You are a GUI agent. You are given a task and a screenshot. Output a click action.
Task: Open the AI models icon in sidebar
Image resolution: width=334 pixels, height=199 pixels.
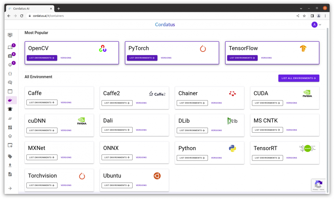pos(10,82)
